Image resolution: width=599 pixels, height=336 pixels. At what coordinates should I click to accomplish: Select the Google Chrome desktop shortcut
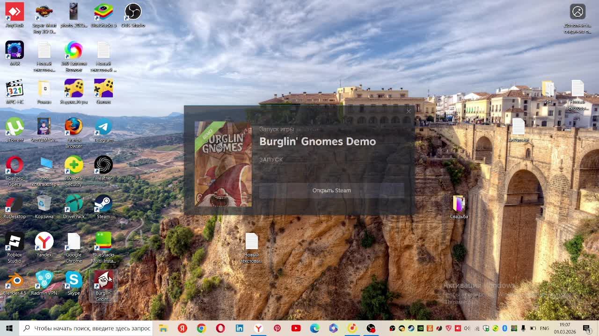(73, 248)
